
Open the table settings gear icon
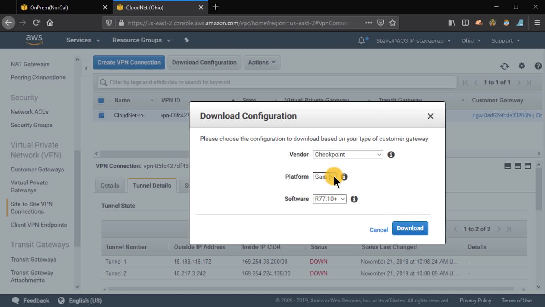[522, 66]
